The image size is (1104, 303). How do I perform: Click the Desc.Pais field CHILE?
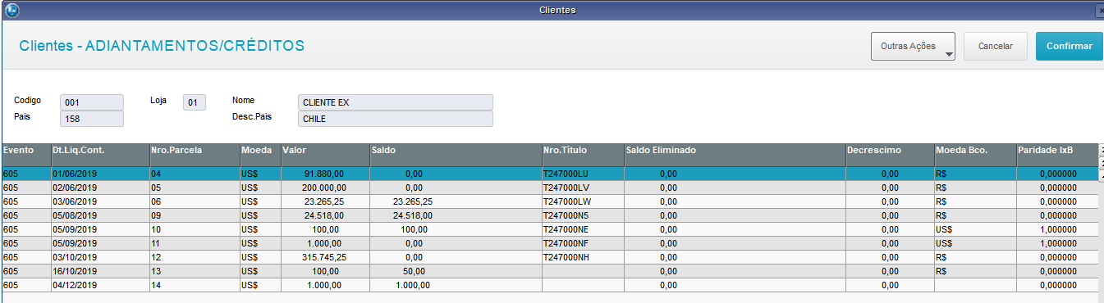396,119
